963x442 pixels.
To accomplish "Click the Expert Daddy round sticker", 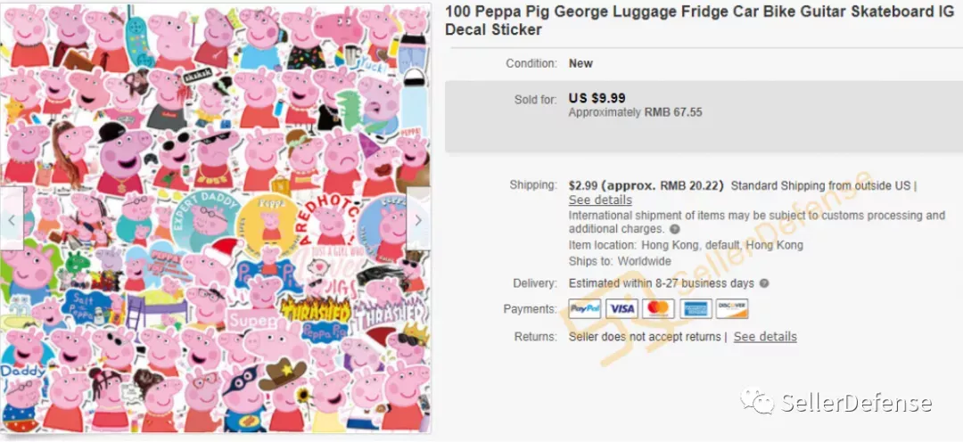I will click(x=204, y=221).
